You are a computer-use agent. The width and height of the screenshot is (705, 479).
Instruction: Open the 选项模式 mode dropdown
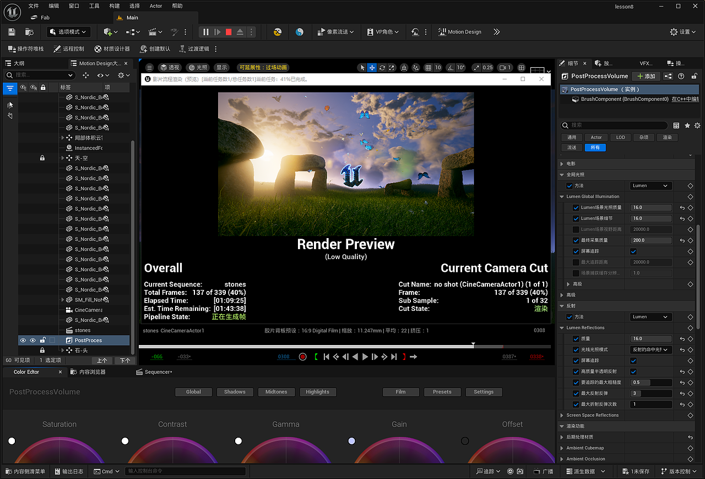69,32
